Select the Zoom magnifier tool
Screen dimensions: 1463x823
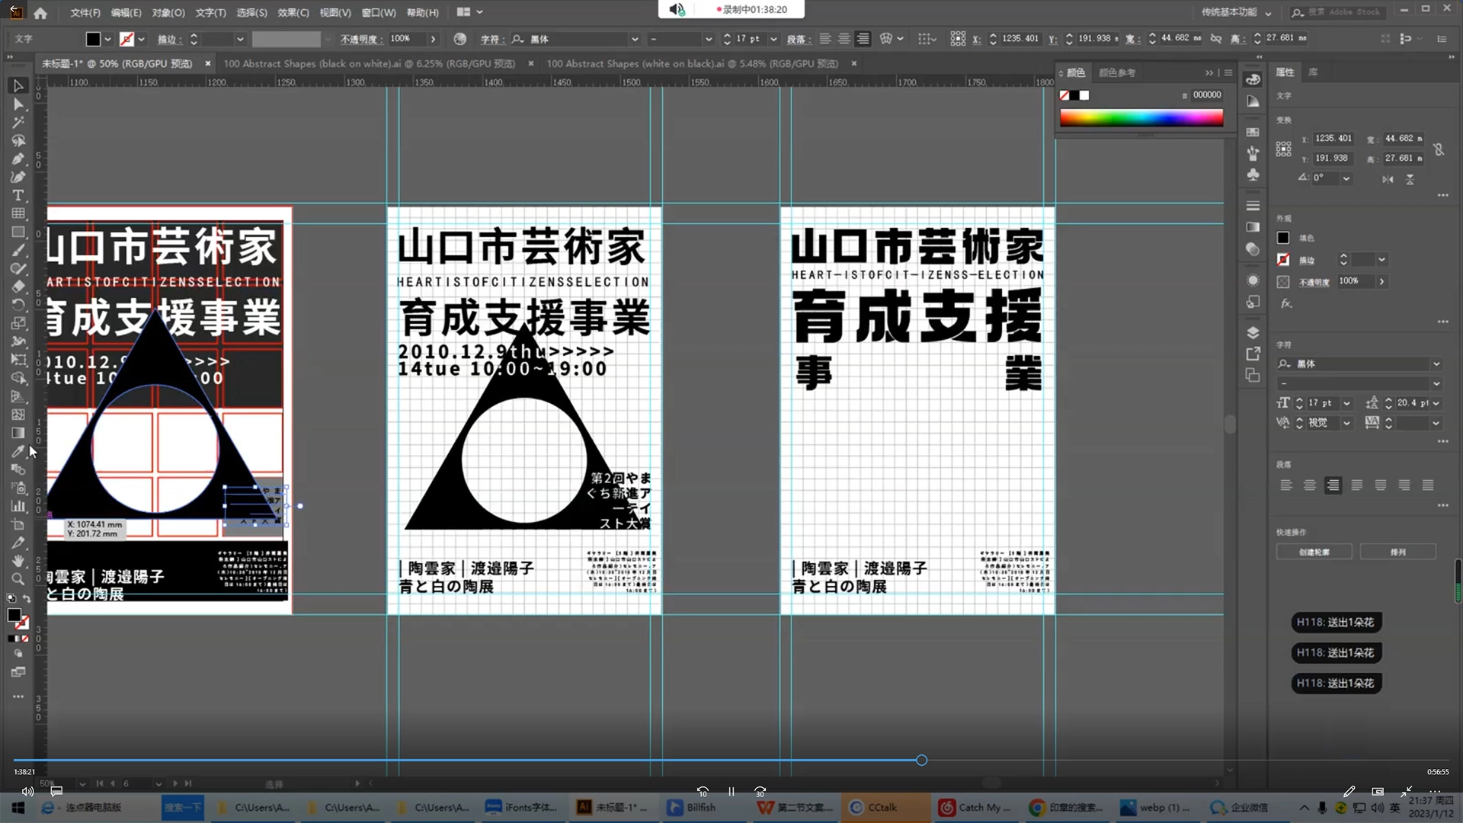pyautogui.click(x=18, y=579)
